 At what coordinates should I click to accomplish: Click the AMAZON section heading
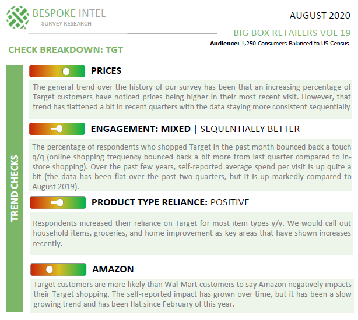tap(113, 269)
